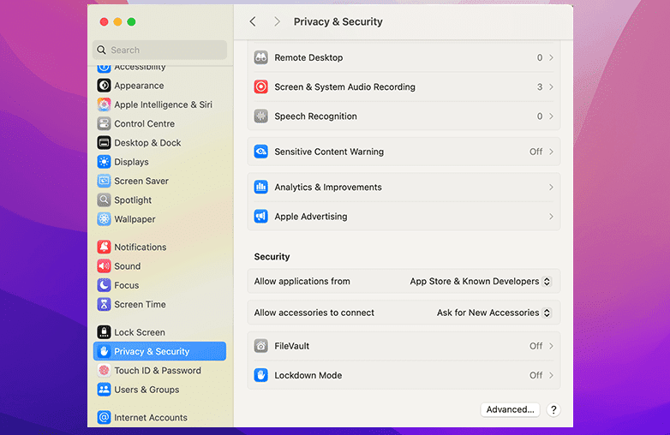Click the Analytics & Improvements chart icon

point(261,187)
